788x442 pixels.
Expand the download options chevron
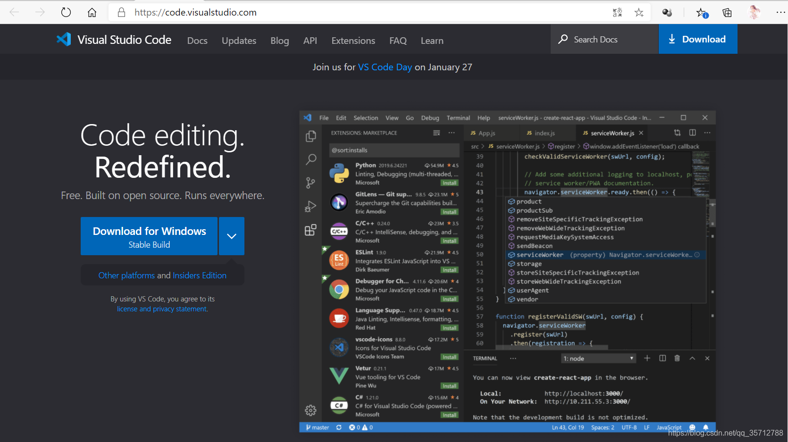[232, 236]
